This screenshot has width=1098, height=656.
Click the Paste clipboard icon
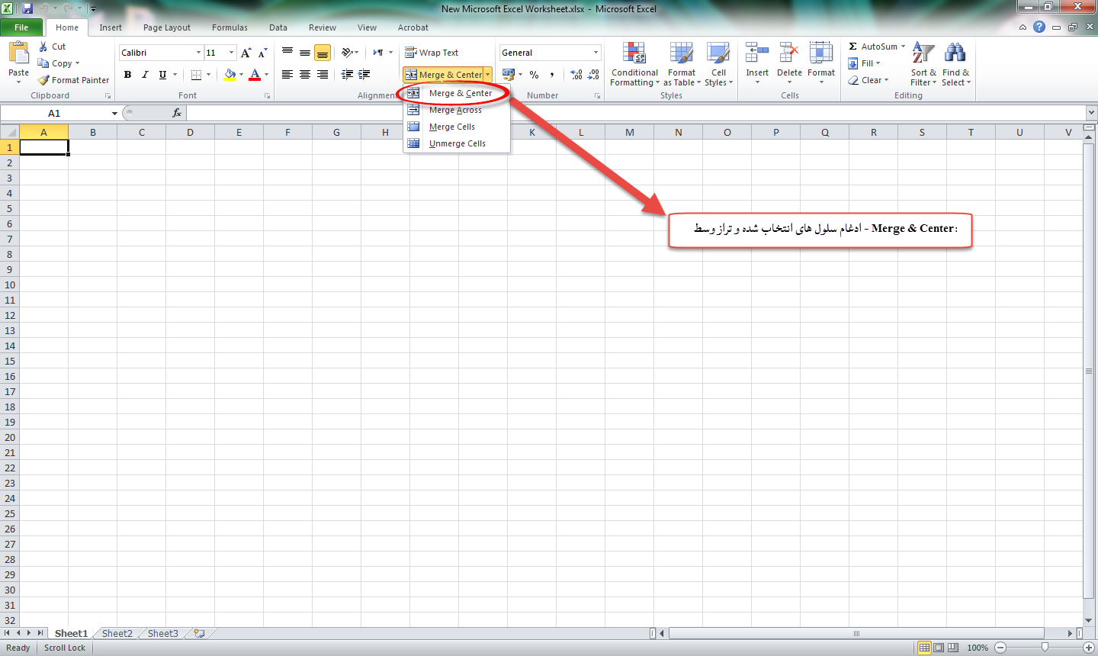click(x=18, y=53)
